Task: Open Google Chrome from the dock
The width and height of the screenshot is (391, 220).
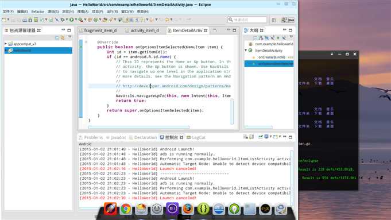Action: coord(126,209)
